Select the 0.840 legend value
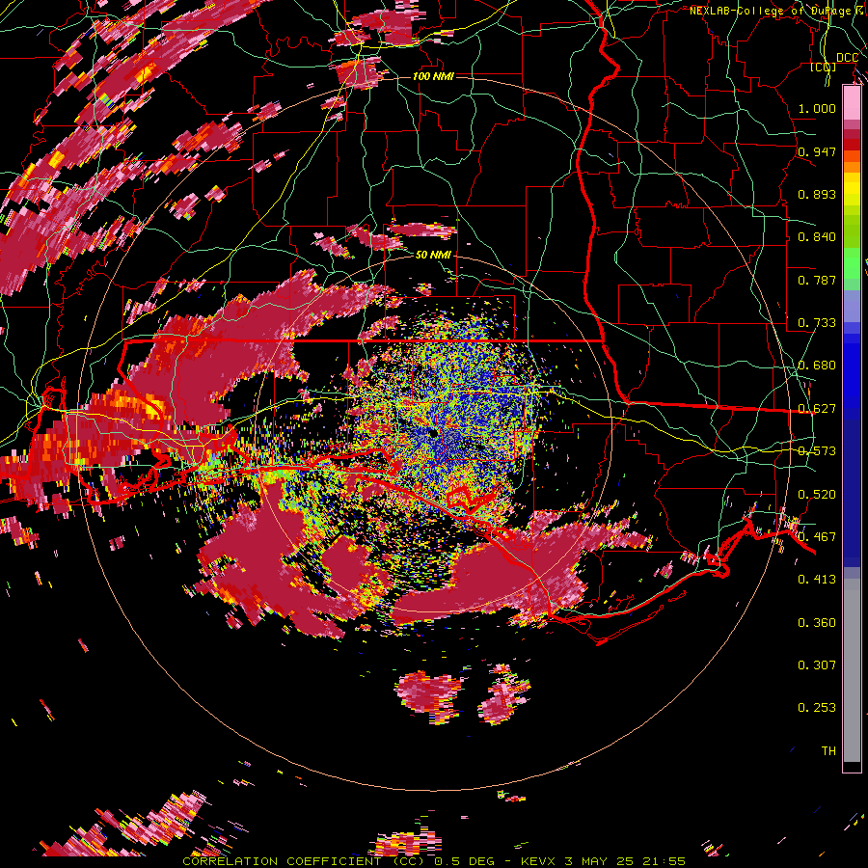Viewport: 868px width, 868px height. pos(817,237)
